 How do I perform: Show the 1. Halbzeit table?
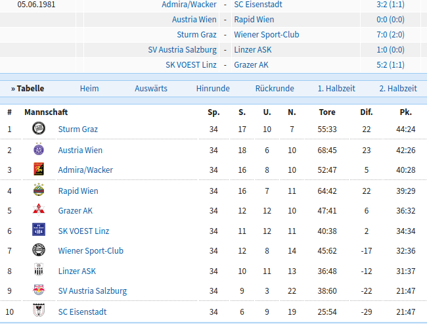coord(336,89)
